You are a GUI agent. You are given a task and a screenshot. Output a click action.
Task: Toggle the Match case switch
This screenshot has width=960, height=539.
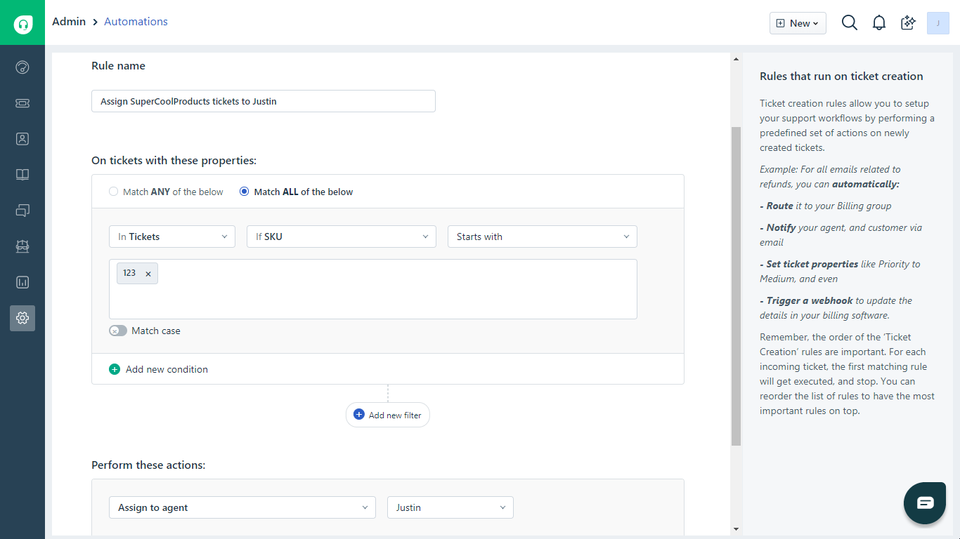tap(118, 331)
